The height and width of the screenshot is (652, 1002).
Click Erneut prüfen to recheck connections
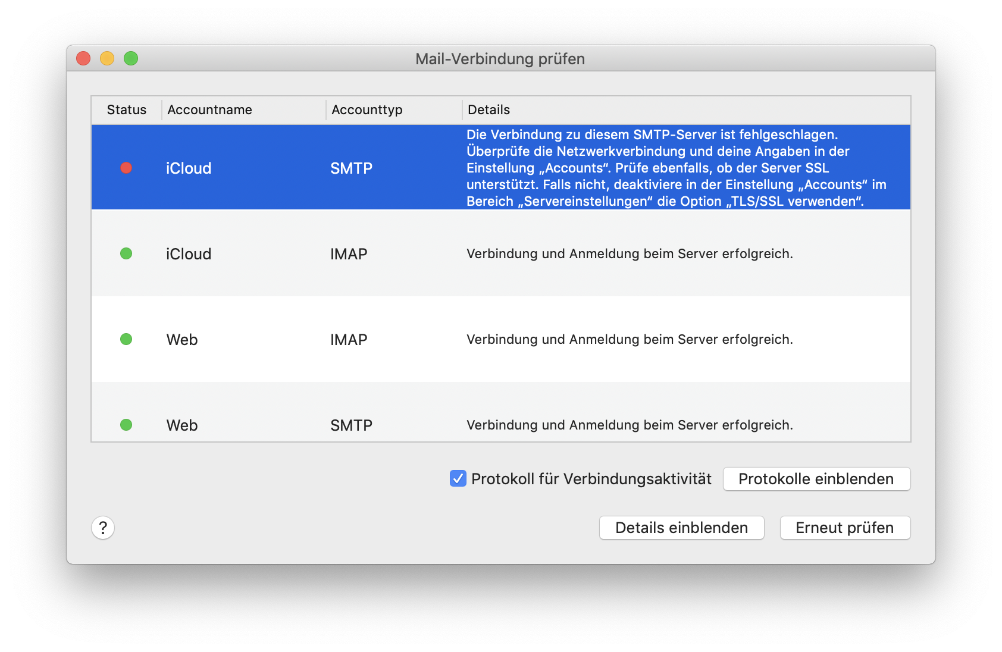[845, 528]
